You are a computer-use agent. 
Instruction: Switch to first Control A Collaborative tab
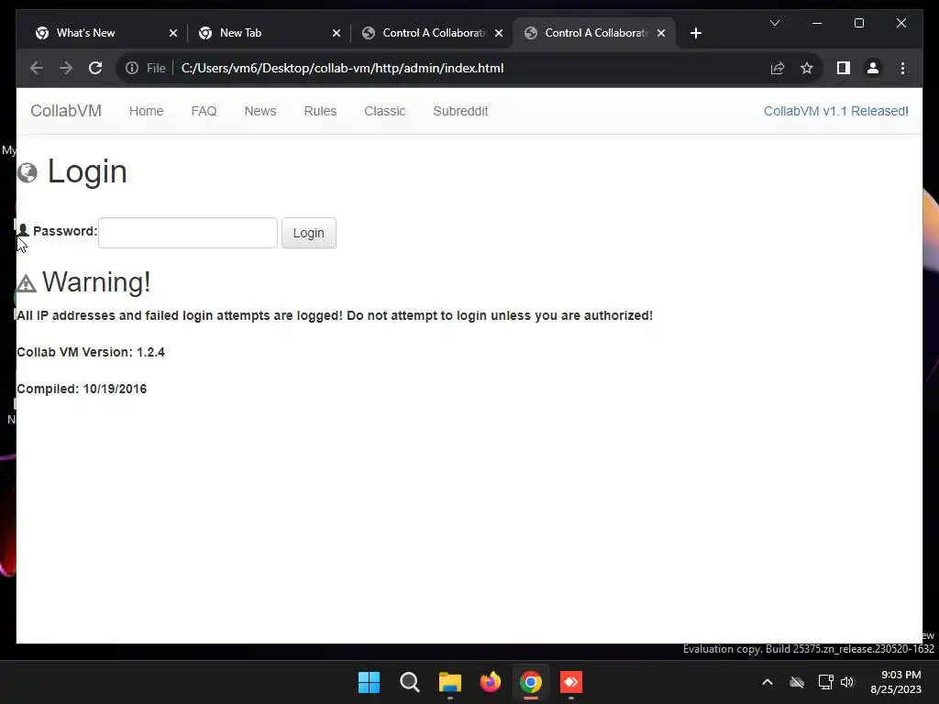(434, 33)
